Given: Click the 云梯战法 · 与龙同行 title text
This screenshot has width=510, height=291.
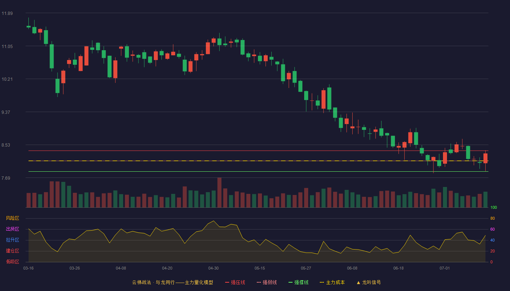Looking at the screenshot, I should [x=153, y=282].
